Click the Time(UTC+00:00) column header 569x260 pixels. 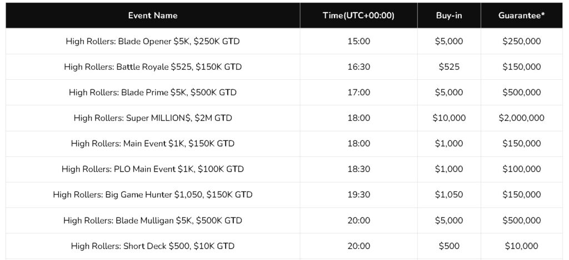coord(358,16)
